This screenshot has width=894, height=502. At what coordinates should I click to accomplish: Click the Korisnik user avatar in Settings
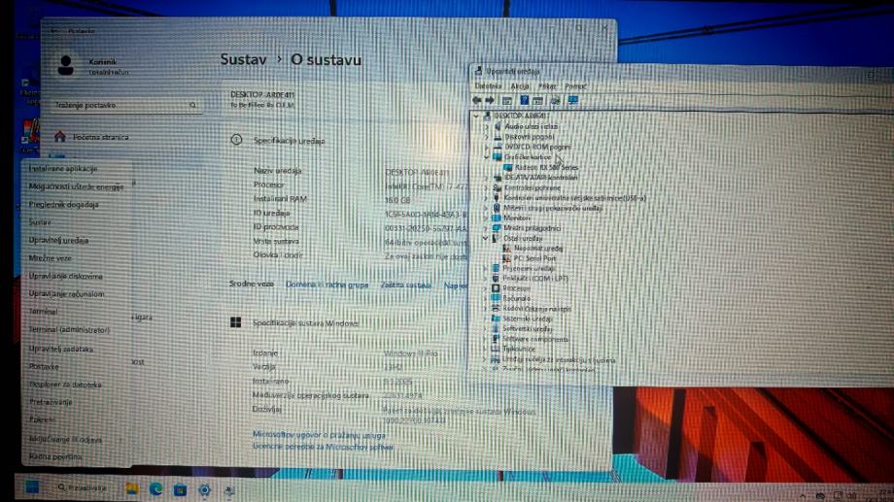[65, 65]
